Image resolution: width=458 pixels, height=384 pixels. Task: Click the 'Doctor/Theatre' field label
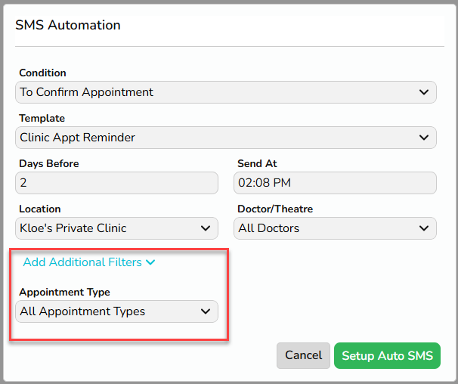point(275,209)
